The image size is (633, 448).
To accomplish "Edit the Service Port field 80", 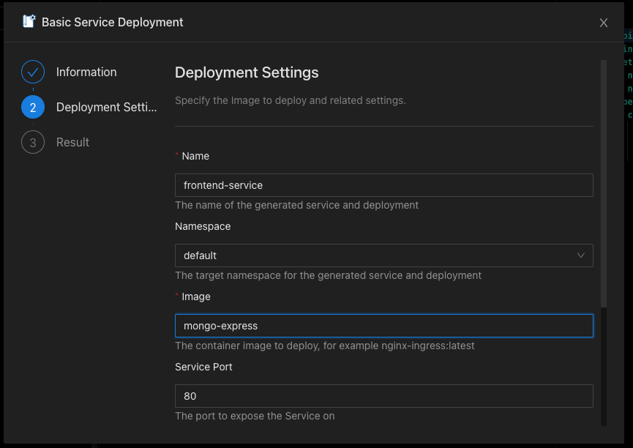I will click(384, 396).
